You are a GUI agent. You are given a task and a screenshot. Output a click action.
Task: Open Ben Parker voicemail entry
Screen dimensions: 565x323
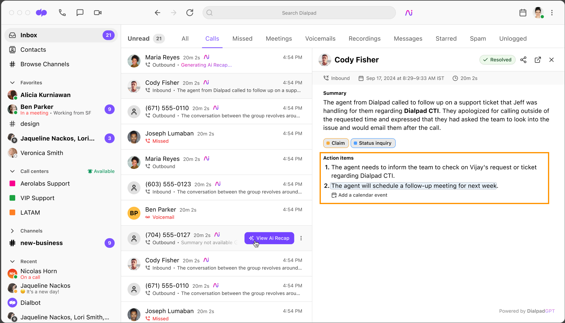(x=217, y=213)
